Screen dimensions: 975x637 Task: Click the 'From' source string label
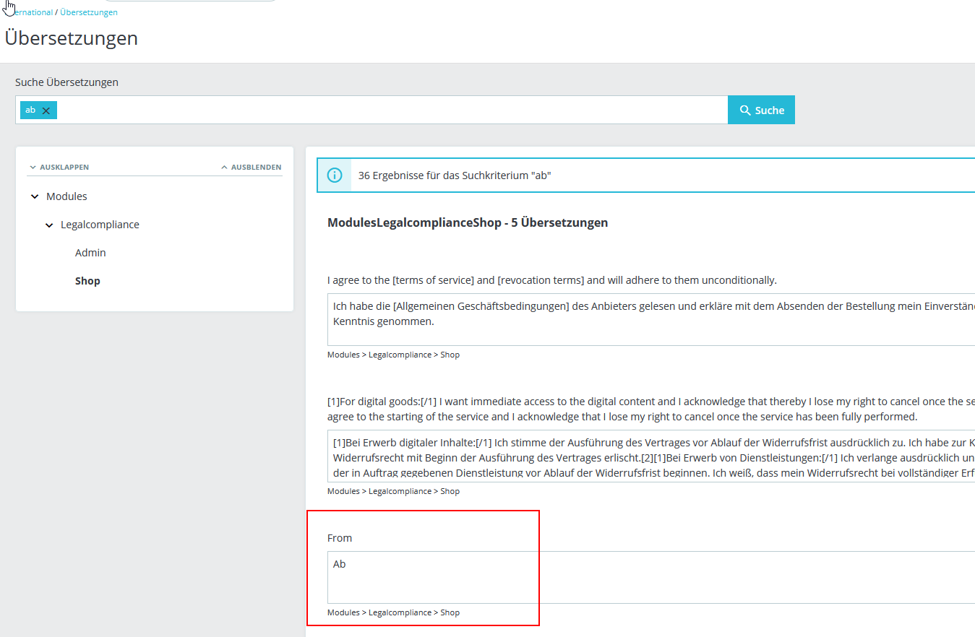(340, 538)
